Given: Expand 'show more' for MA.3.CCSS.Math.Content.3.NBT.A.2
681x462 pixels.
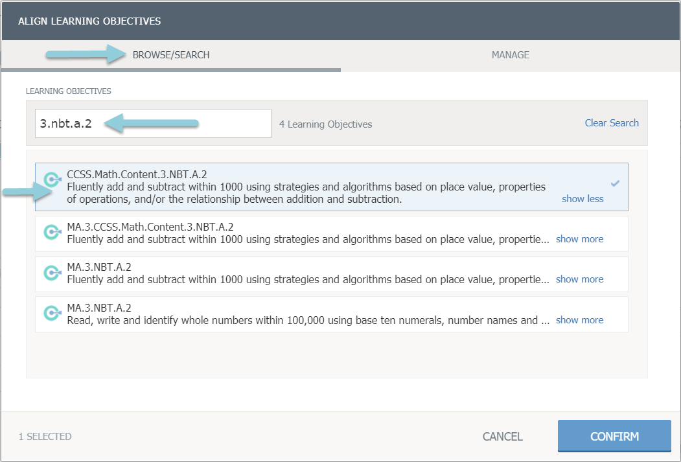Looking at the screenshot, I should [x=579, y=239].
